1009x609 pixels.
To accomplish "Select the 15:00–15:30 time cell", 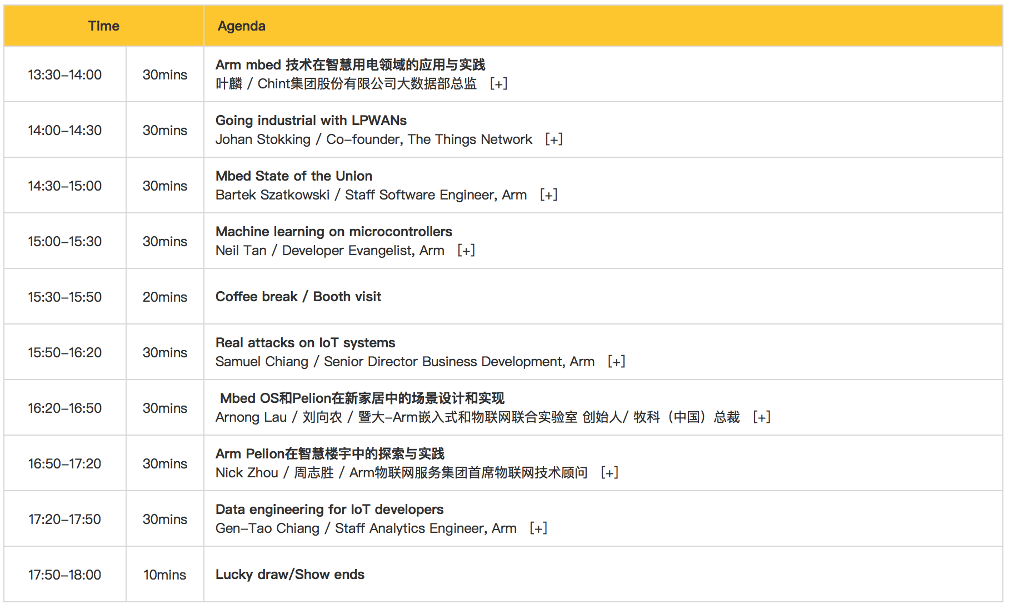I will [65, 241].
